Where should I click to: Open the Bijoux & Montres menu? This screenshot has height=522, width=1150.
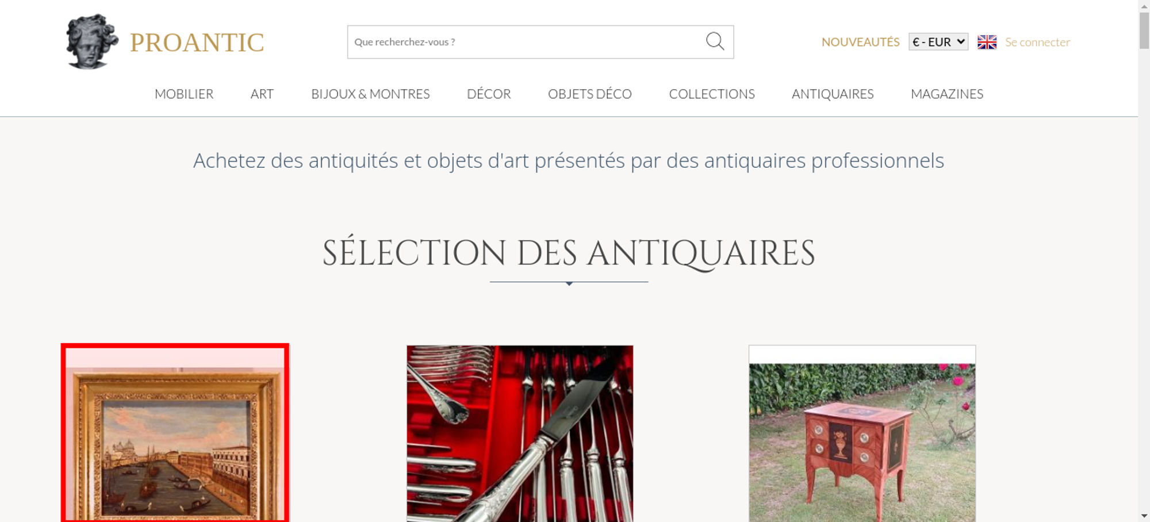coord(370,94)
